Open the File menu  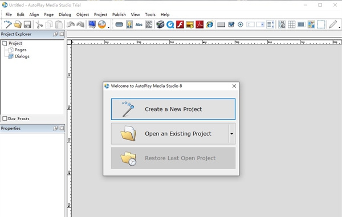[9, 15]
